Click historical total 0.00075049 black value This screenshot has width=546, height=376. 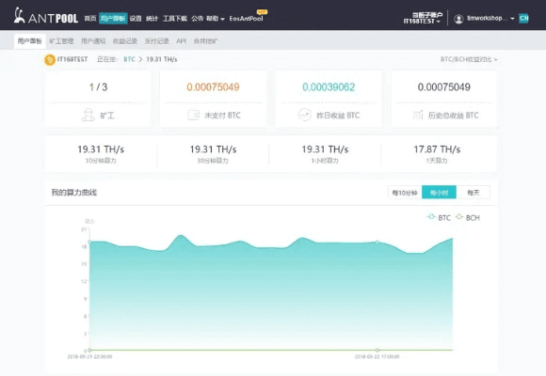click(x=444, y=87)
